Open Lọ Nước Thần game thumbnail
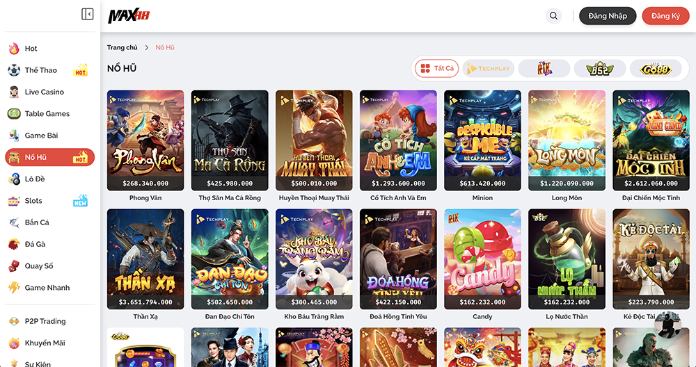This screenshot has height=367, width=696. coord(567,259)
